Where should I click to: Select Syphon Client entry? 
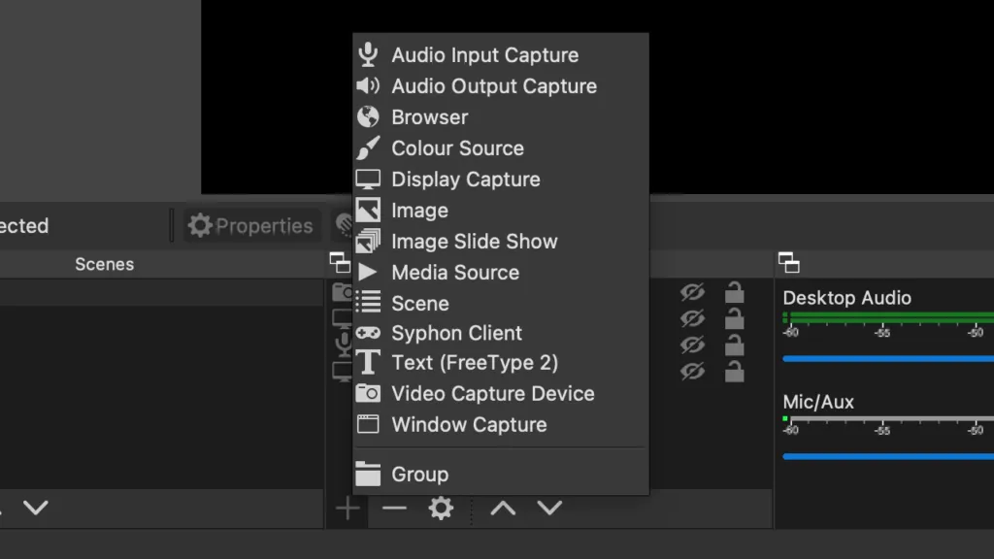point(501,333)
